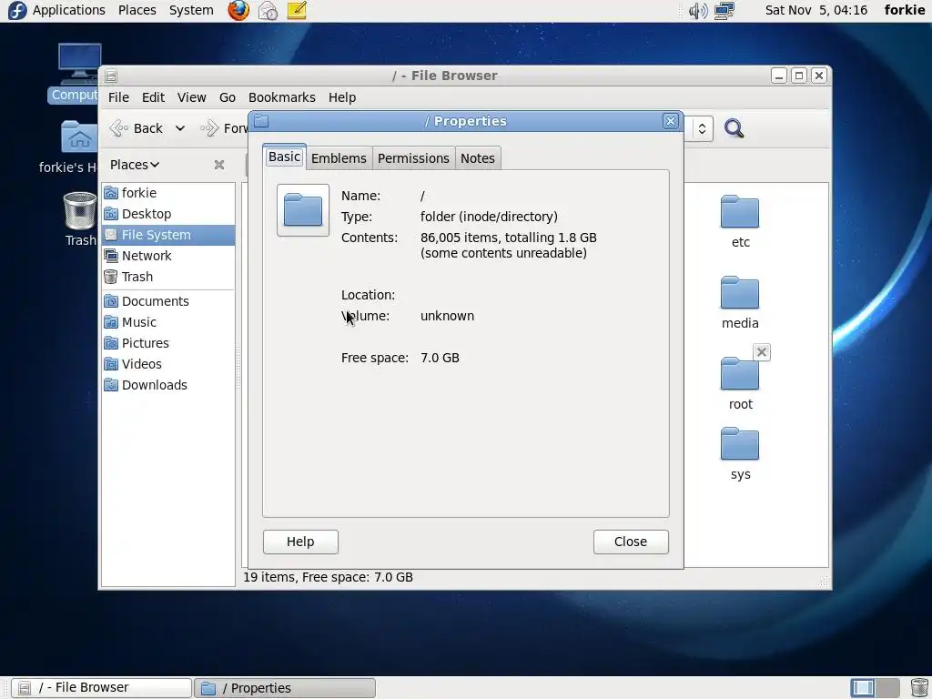The height and width of the screenshot is (699, 932).
Task: Open the view mode spinner in File Browser
Action: [702, 128]
